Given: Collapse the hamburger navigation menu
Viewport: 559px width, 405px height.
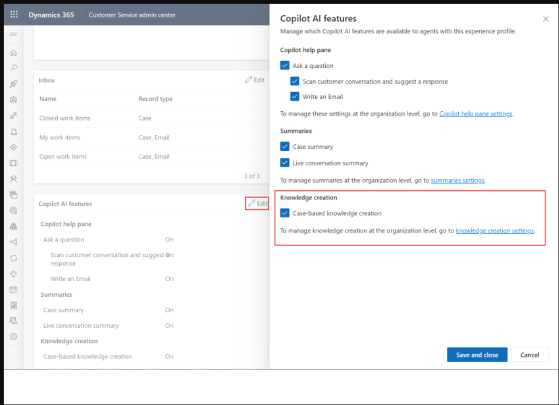Looking at the screenshot, I should click(14, 34).
